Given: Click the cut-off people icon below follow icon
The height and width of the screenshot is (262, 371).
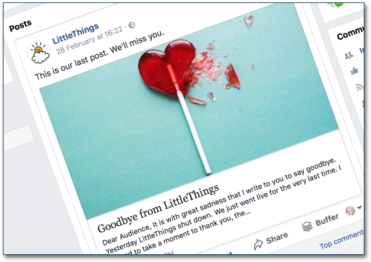Looking at the screenshot, I should pos(363,103).
